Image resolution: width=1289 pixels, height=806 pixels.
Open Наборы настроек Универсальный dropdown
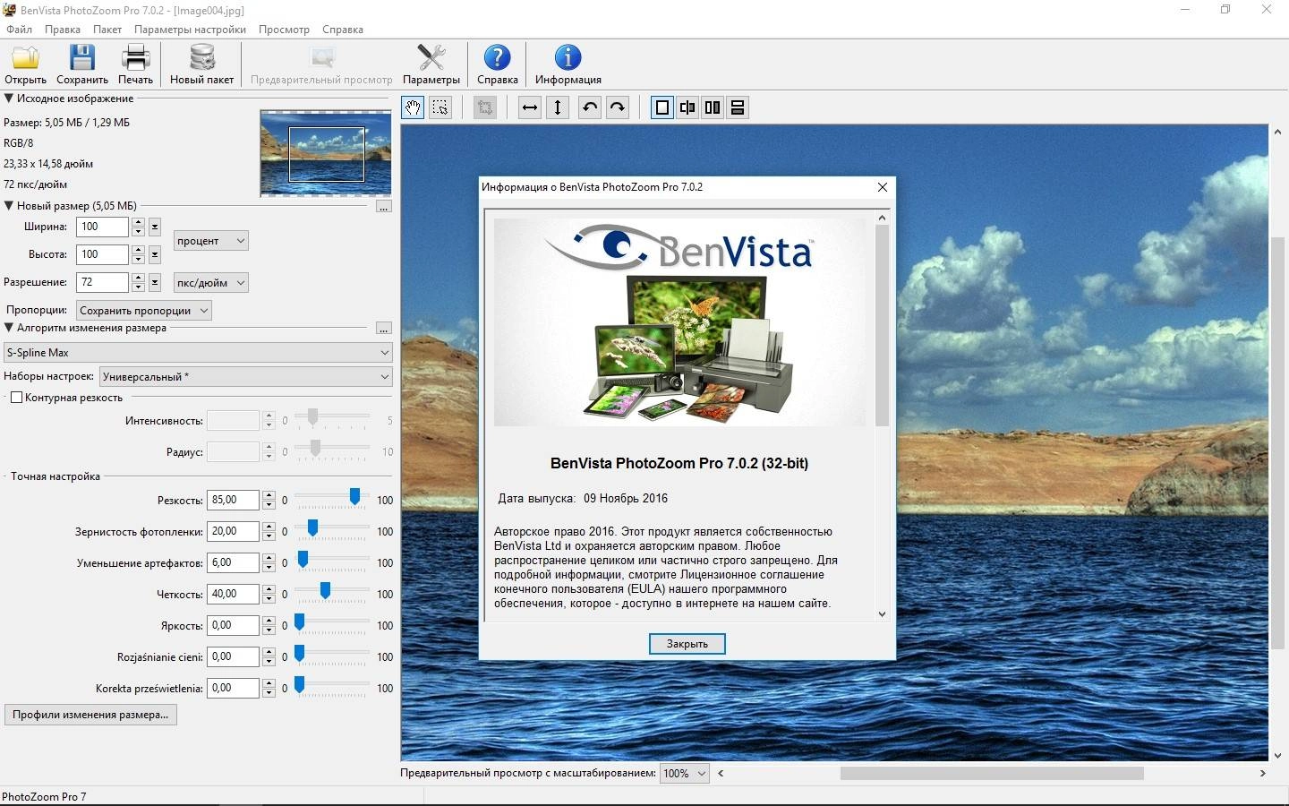[x=246, y=377]
